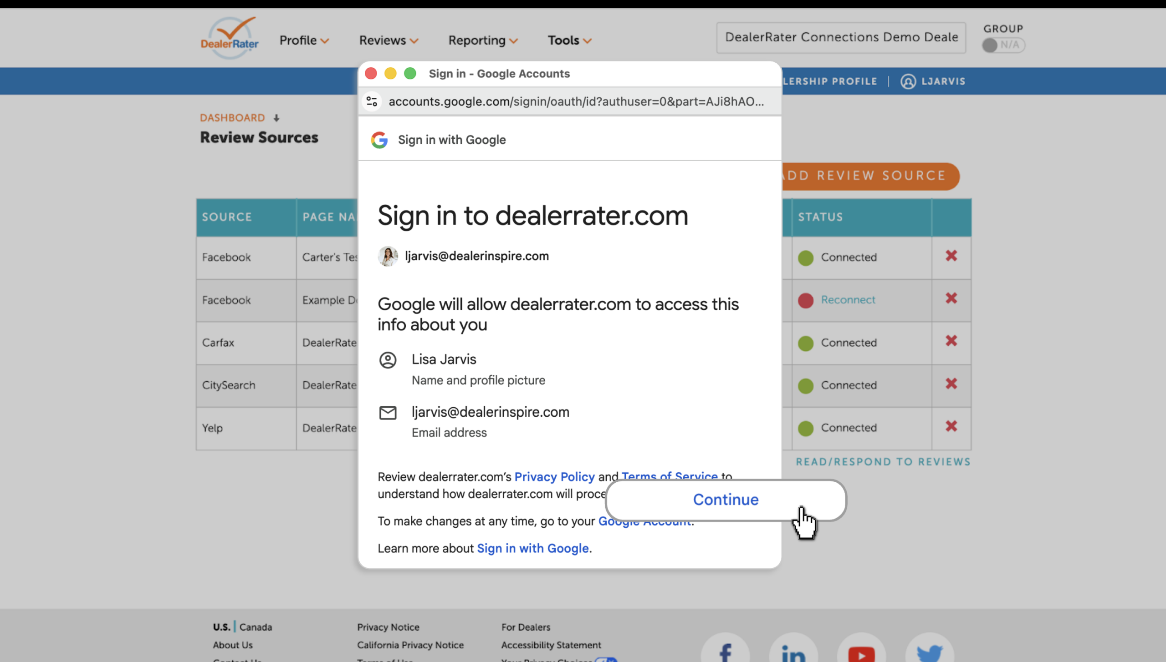
Task: Click the DASHBOARD breadcrumb link
Action: click(x=232, y=118)
